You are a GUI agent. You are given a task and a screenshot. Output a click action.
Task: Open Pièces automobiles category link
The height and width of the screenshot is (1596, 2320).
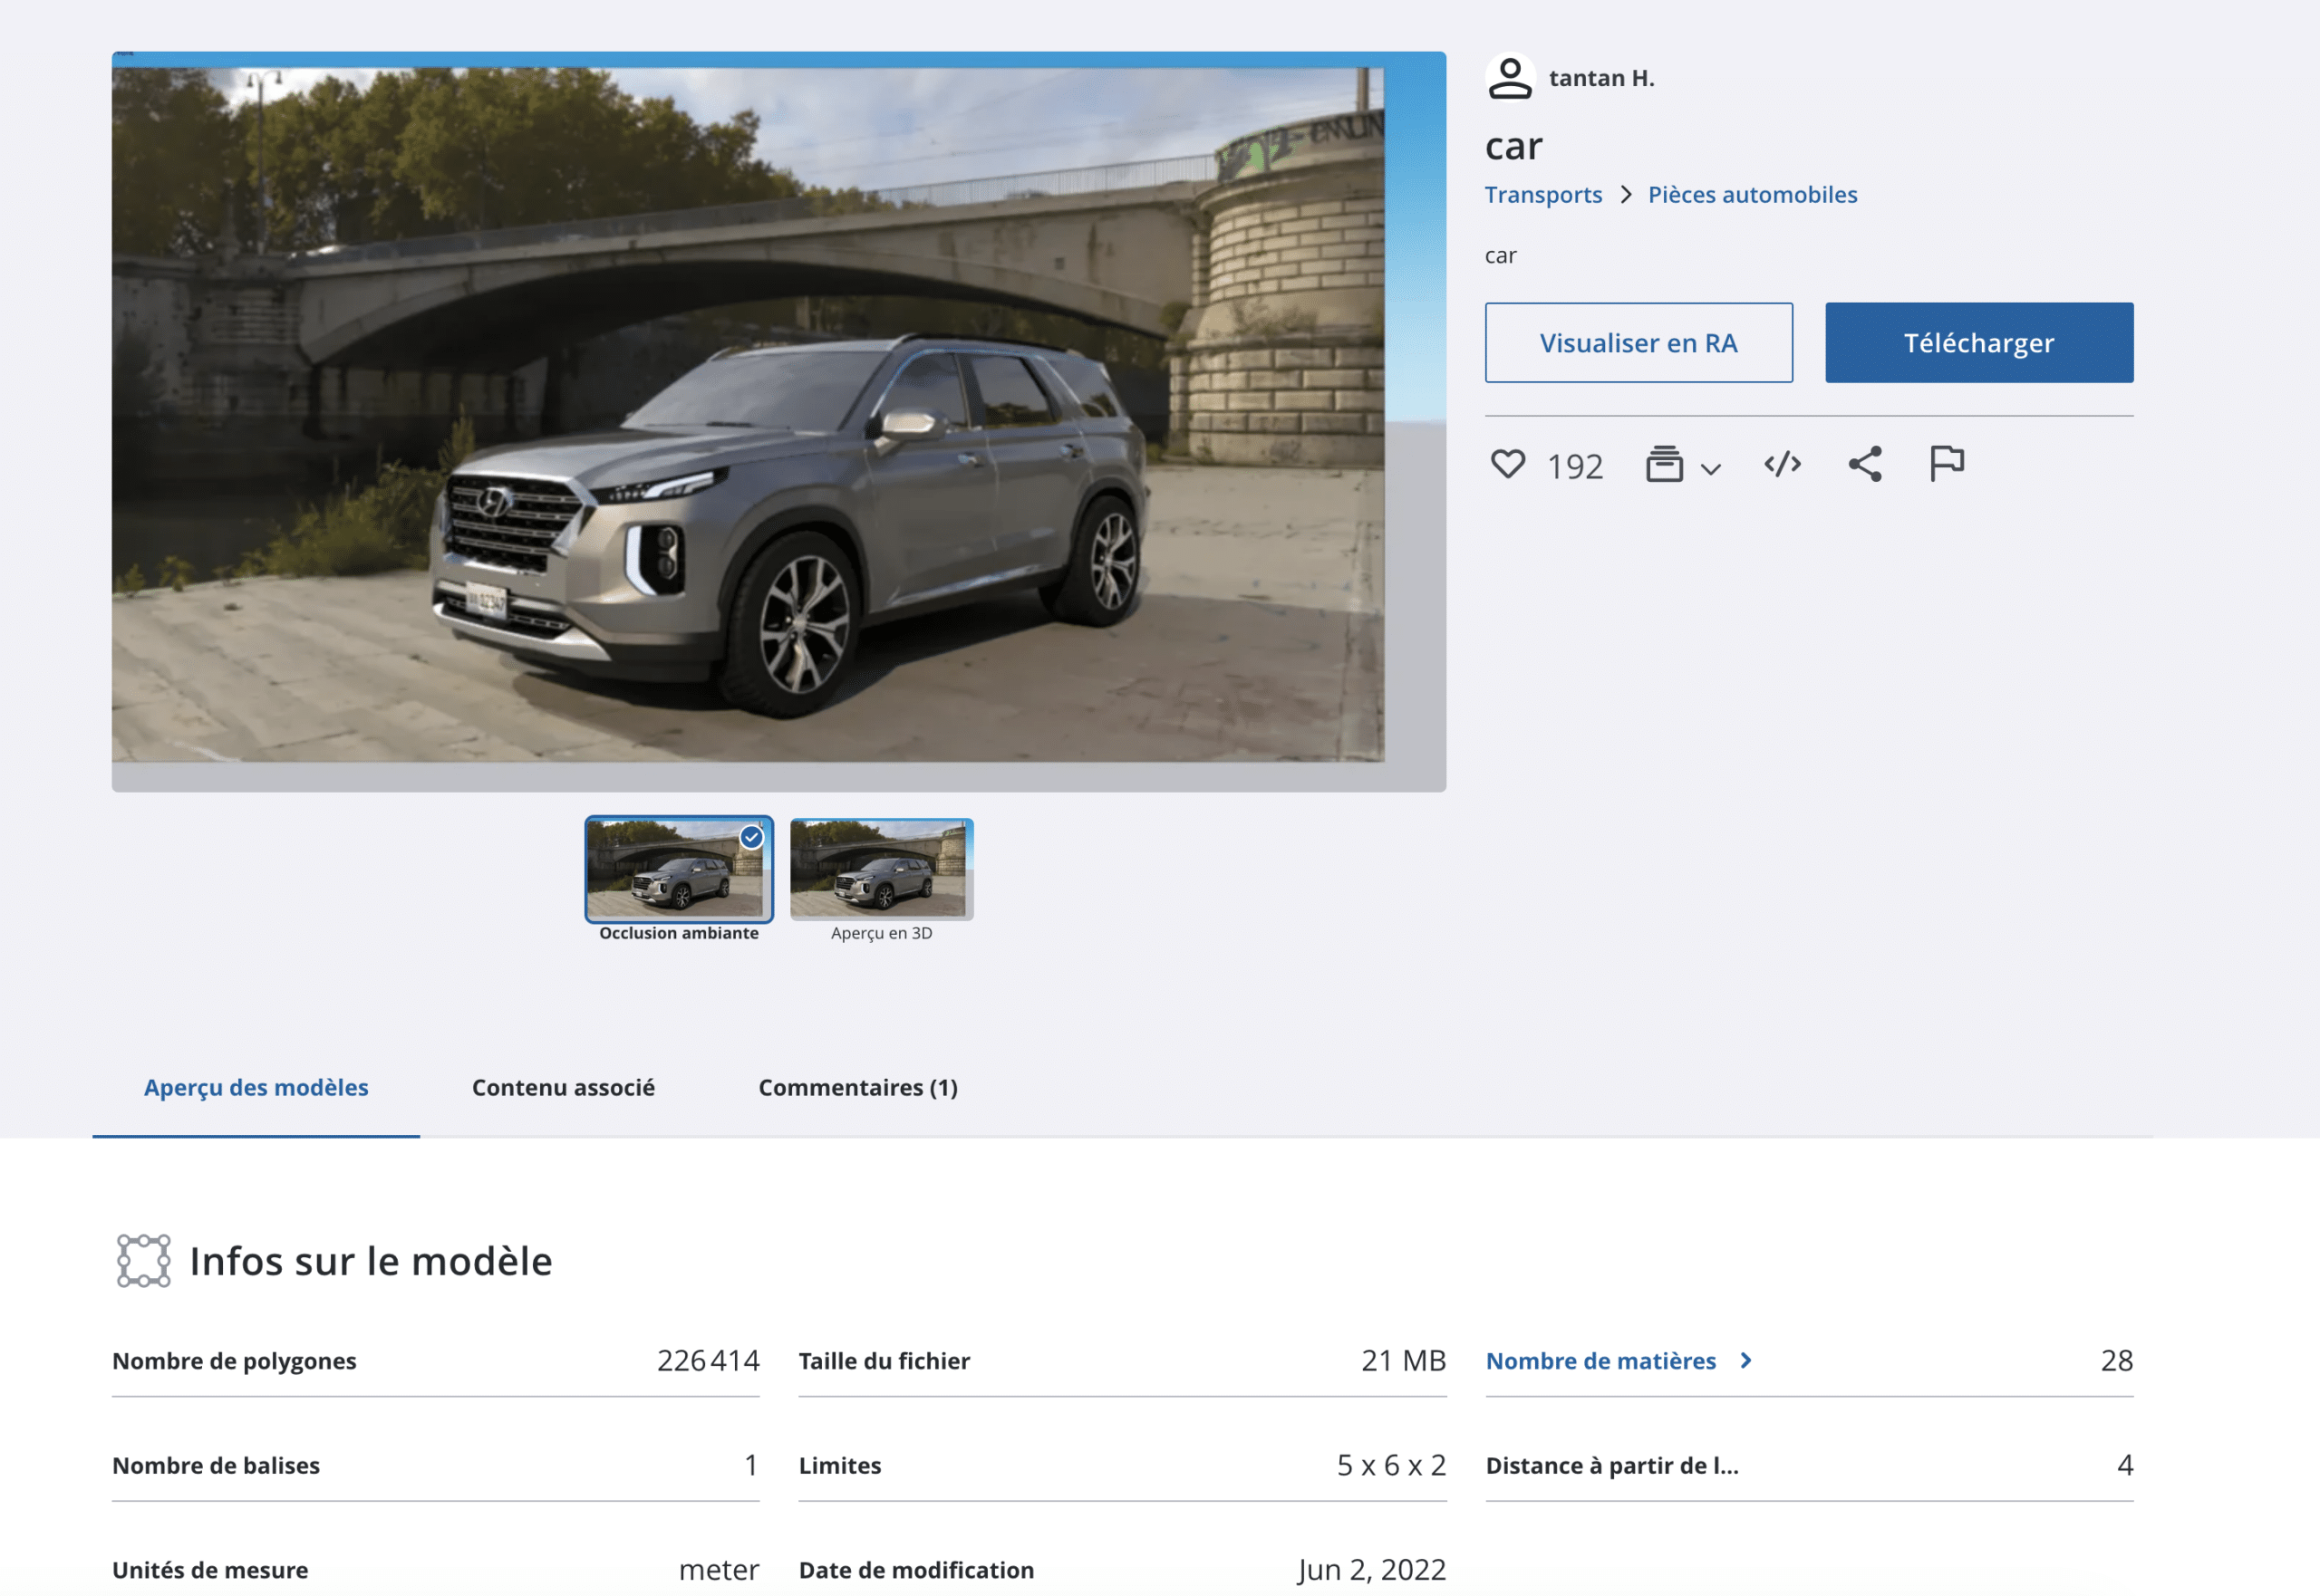point(1752,194)
